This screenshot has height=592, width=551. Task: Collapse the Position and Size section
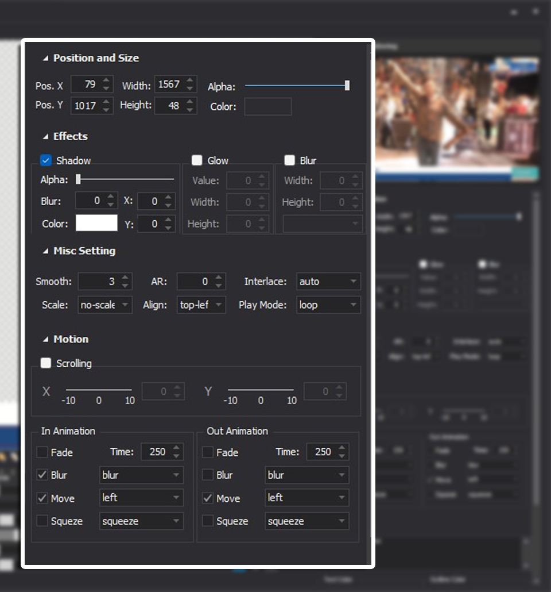46,58
